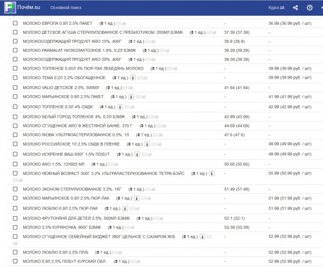Click chart icon for МОЛОКО 2,5% КУРЯНОЧКА
The image size is (323, 268).
tap(132, 228)
